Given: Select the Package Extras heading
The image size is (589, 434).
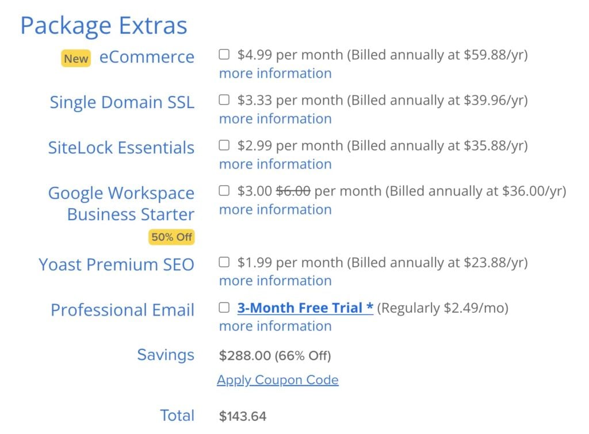Looking at the screenshot, I should pyautogui.click(x=104, y=25).
